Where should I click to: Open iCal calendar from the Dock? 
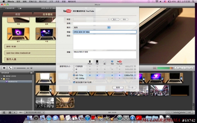tap(74, 118)
